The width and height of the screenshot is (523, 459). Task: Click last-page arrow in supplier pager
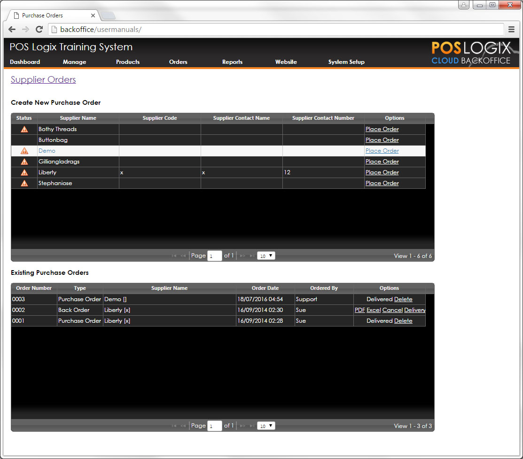[x=252, y=256]
